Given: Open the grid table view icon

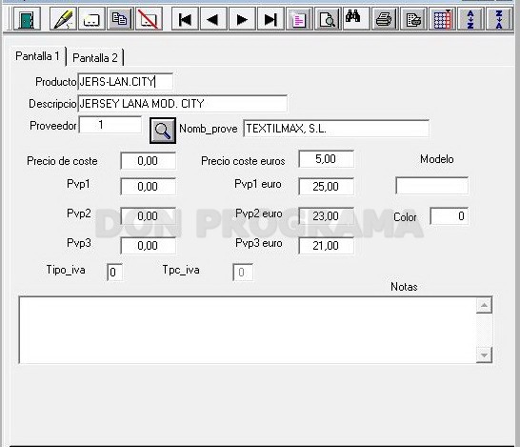Looking at the screenshot, I should click(442, 19).
